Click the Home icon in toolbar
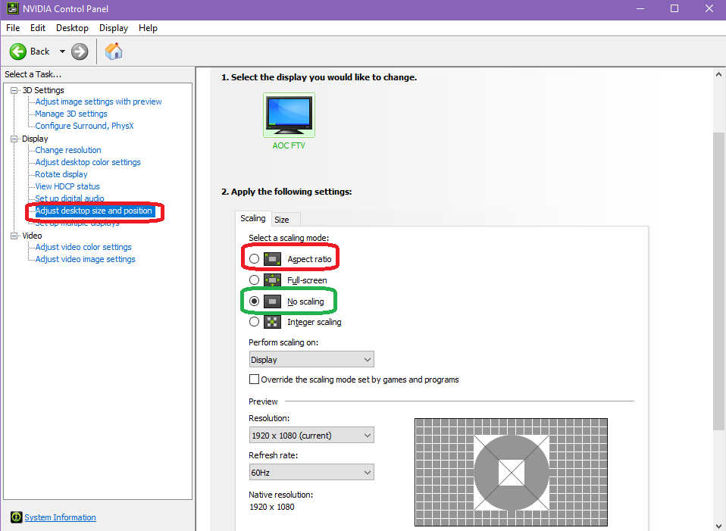 click(x=114, y=52)
